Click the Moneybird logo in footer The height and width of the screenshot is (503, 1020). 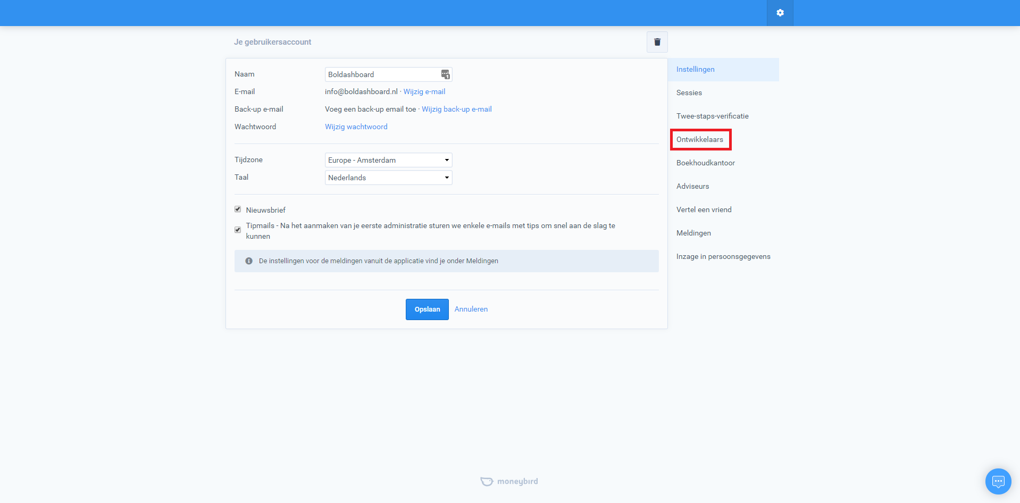click(509, 481)
